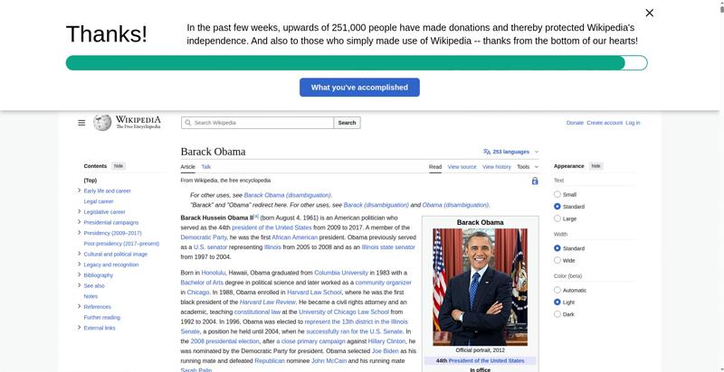Click the Wikipedia globe logo

click(x=101, y=123)
